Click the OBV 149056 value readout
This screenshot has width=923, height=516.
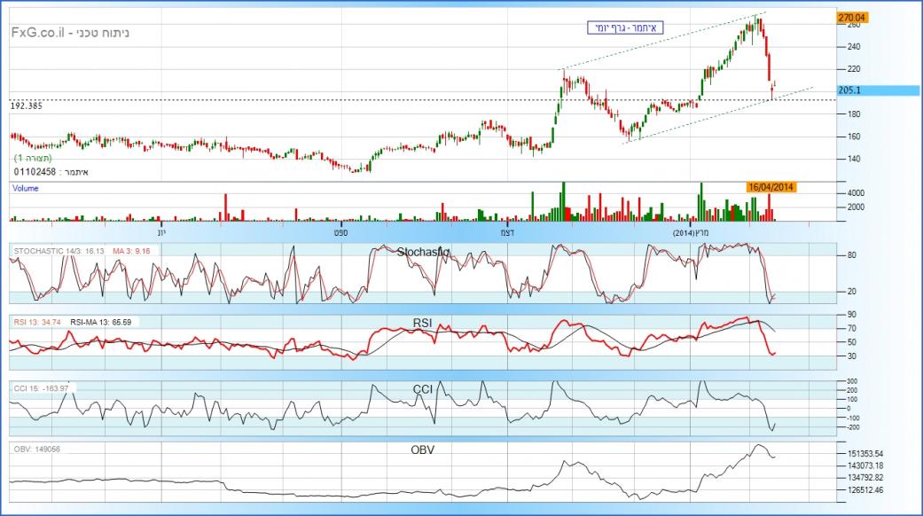(35, 449)
